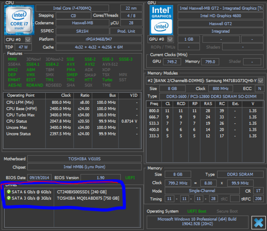Open the CPU #0 selector dropdown
The height and width of the screenshot is (231, 267).
tap(28, 40)
